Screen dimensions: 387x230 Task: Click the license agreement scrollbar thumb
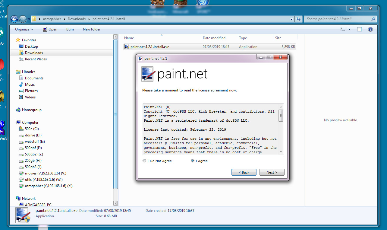pos(281,116)
